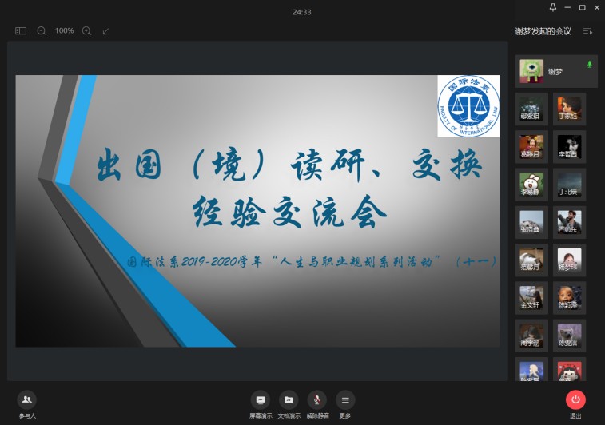Pin the meeting window on top

(x=552, y=7)
